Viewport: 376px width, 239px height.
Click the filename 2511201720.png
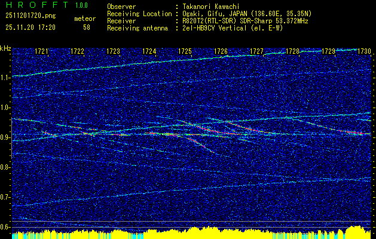(30, 16)
